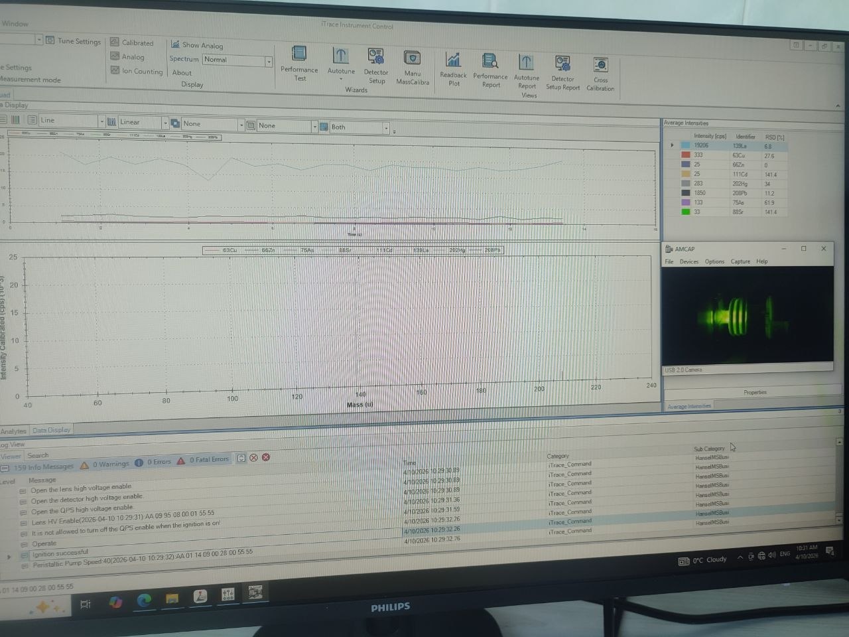Start the Manu MassCalibra wizard
Screen dimensions: 849x637
click(x=413, y=67)
